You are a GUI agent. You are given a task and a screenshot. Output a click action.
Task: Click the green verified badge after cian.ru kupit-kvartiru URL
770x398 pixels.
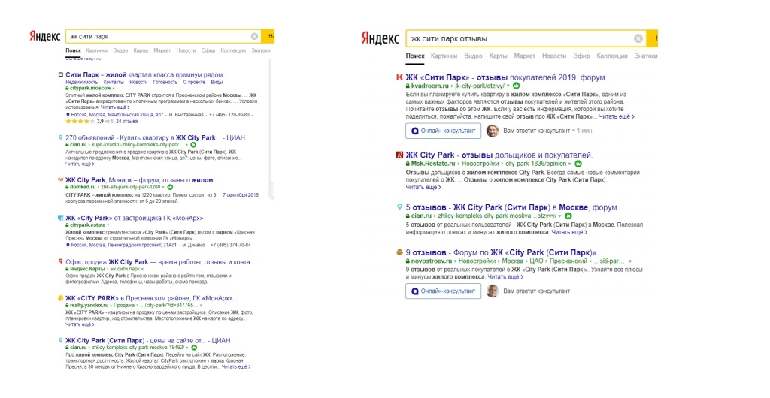193,145
